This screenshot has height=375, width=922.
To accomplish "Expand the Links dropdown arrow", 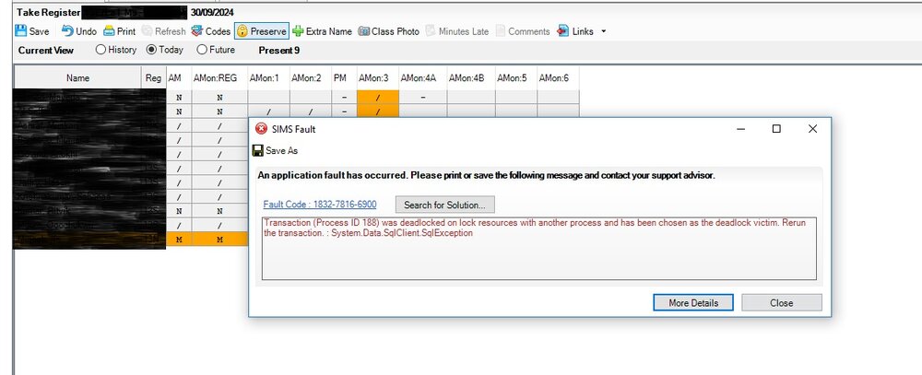I will click(603, 31).
